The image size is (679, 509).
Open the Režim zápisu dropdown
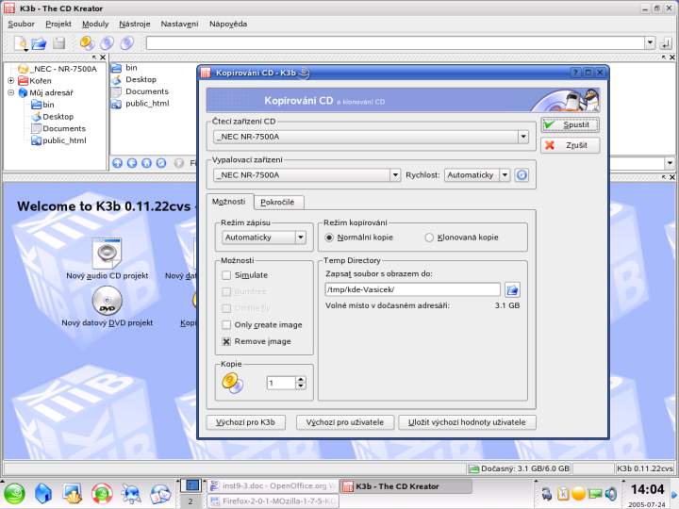coord(301,238)
